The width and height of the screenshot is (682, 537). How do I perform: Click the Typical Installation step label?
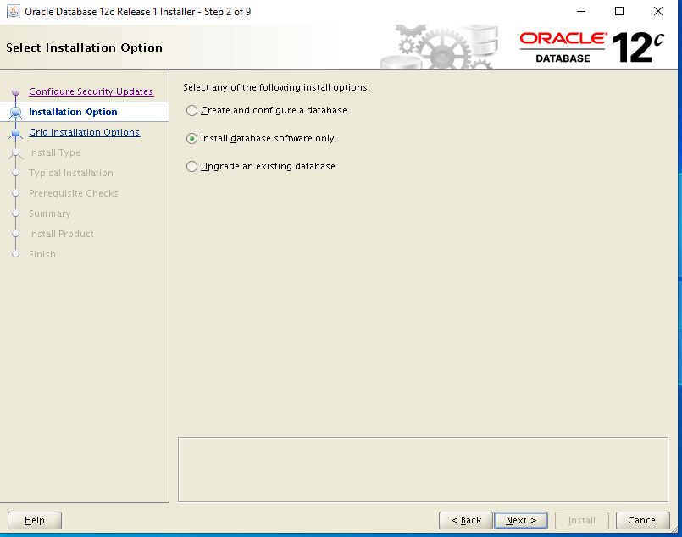click(71, 173)
